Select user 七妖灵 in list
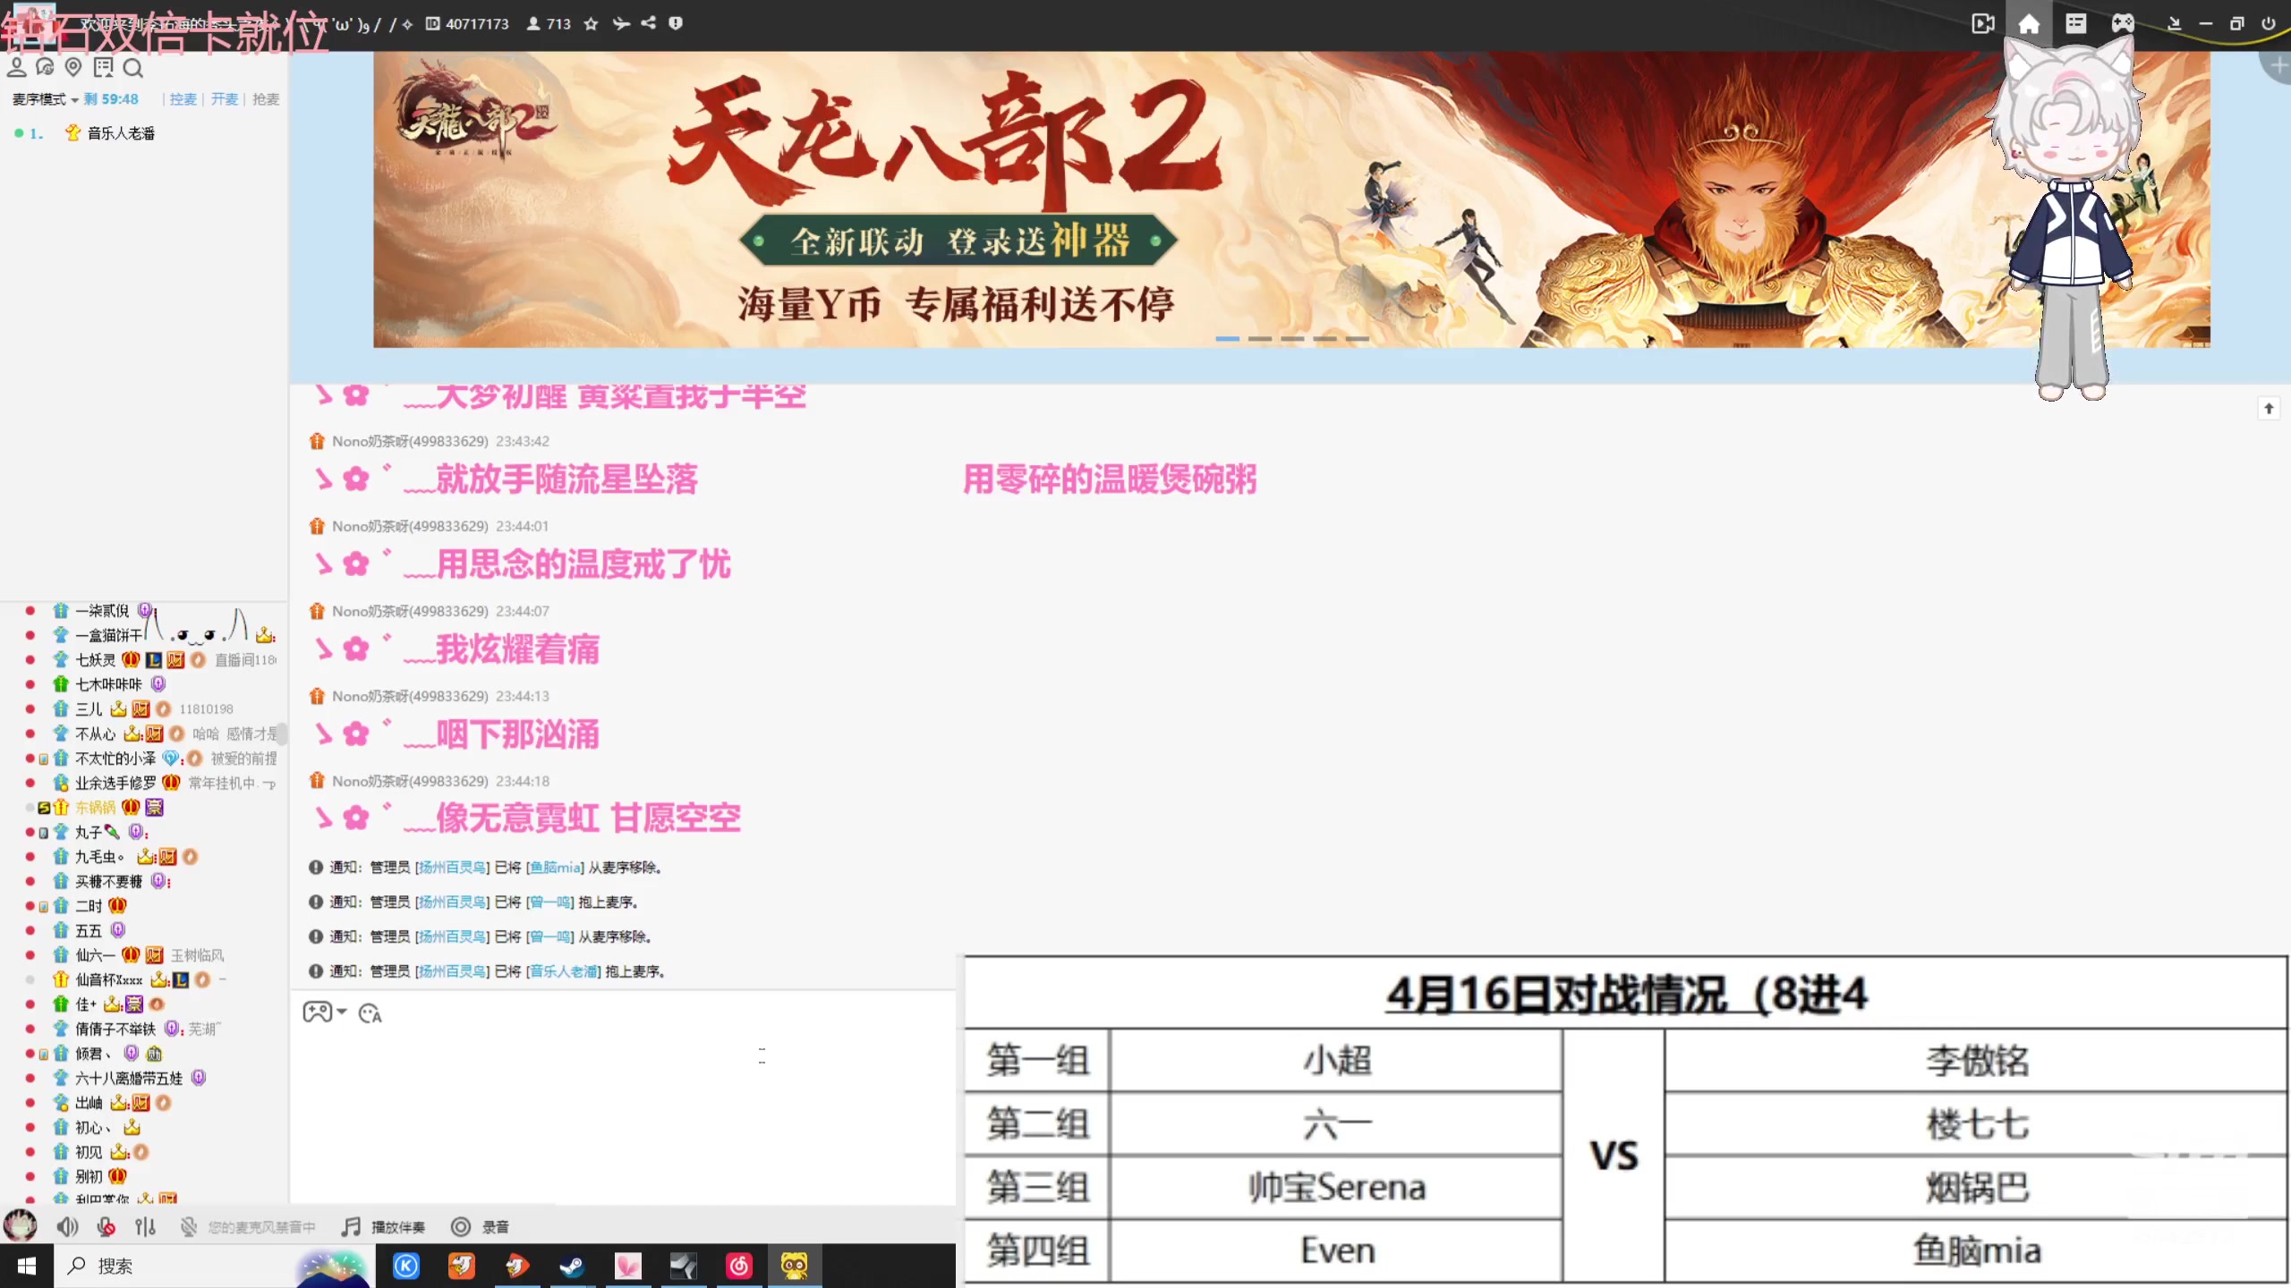 pos(96,660)
